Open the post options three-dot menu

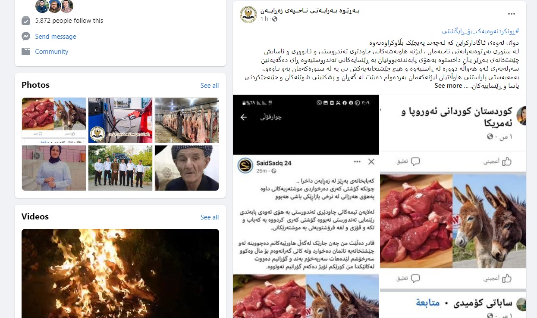(512, 14)
